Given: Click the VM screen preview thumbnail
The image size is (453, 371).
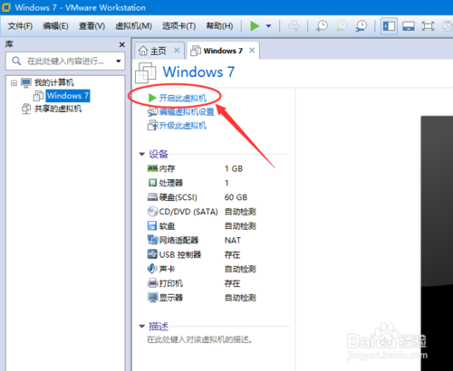Looking at the screenshot, I should [x=437, y=243].
